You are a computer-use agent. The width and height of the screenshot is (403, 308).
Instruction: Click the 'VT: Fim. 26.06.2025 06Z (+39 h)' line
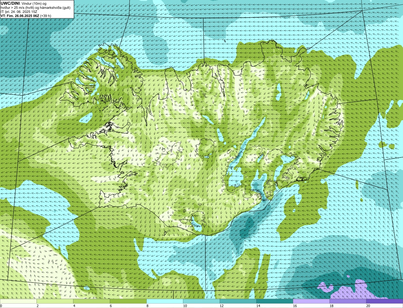[x=26, y=16]
